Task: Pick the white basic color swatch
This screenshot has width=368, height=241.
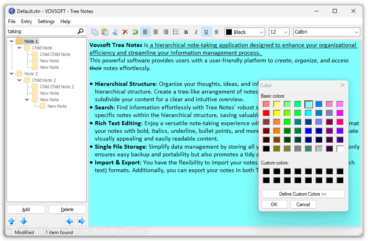Action: (x=340, y=149)
